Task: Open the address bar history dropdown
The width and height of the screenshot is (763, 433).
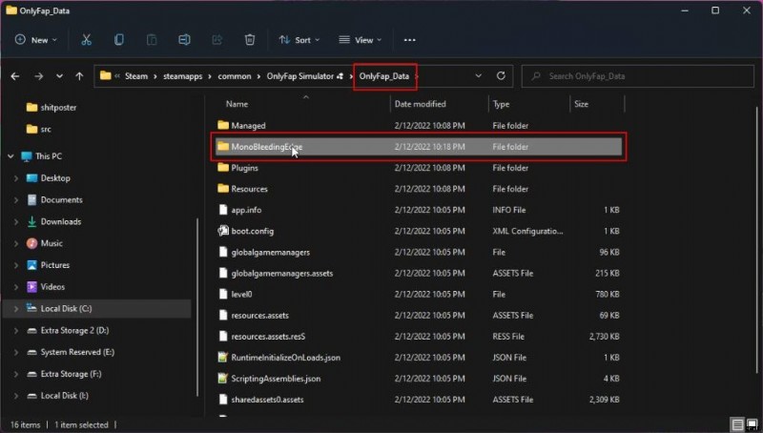Action: click(x=479, y=76)
